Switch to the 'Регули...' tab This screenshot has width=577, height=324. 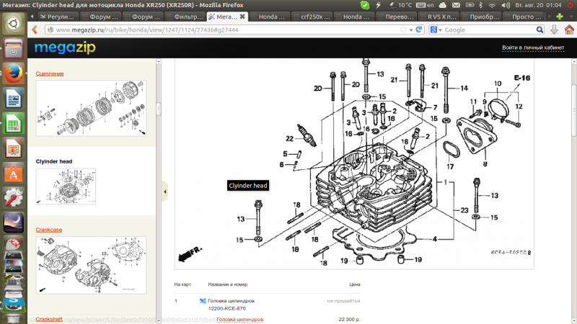[x=58, y=17]
